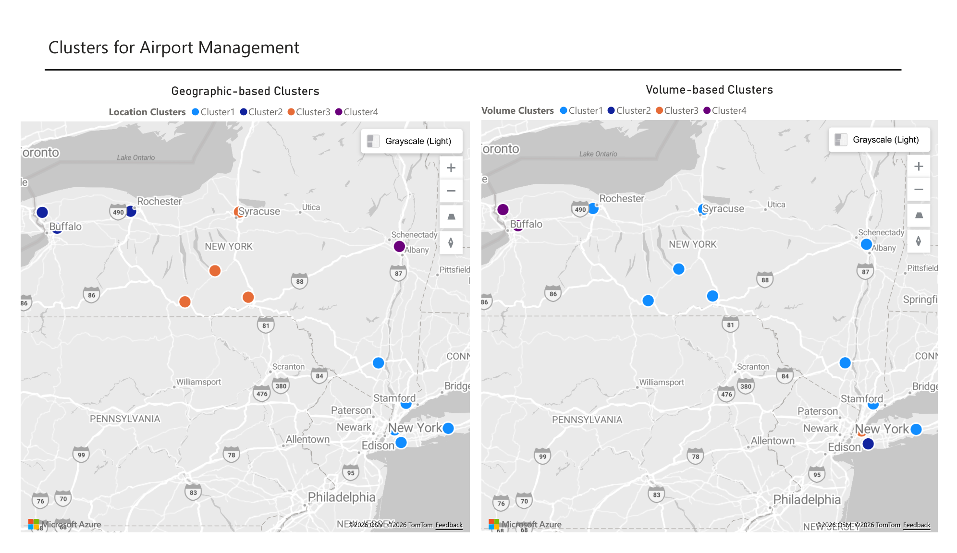This screenshot has height=553, width=957.
Task: Select the purple Albany airport point on left map
Action: tap(399, 246)
